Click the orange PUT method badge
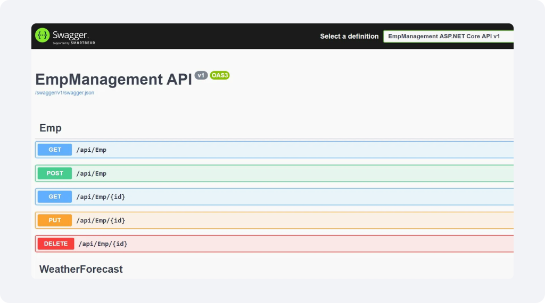This screenshot has width=545, height=303. pos(55,220)
